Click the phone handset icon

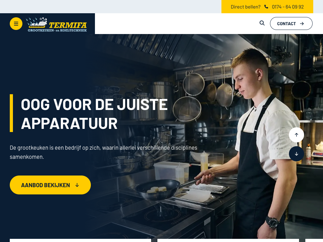pos(266,7)
